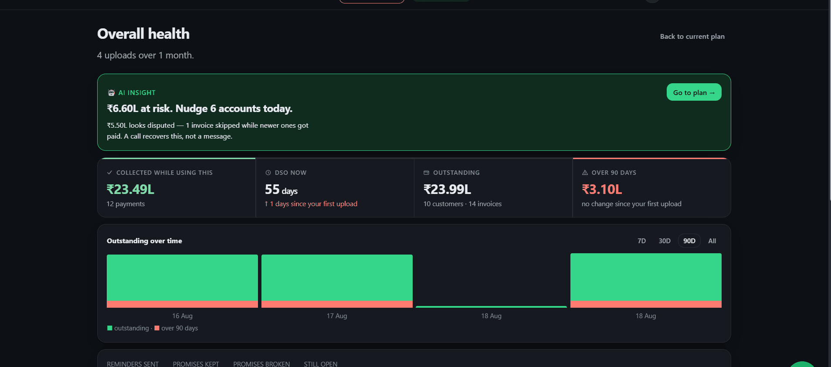Click 'no change since your first upload' text

point(631,204)
